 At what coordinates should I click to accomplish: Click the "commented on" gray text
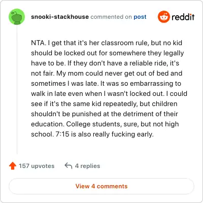coord(111,17)
